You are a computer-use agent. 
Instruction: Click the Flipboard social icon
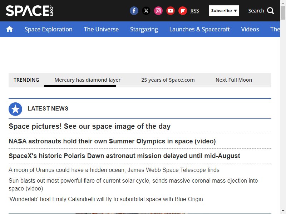183,11
